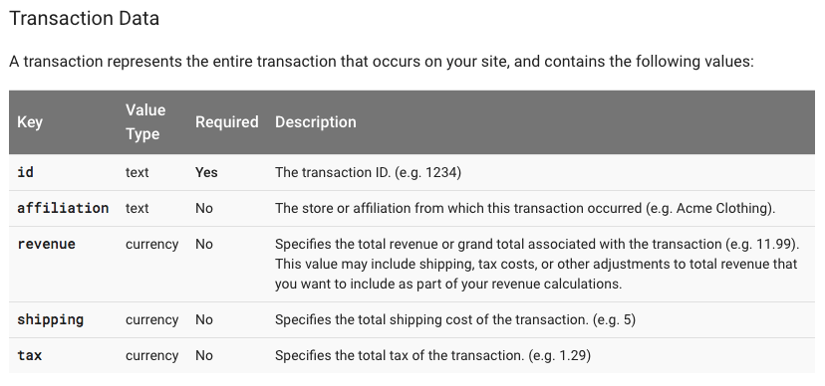This screenshot has height=386, width=825.
Task: Click the total shipping cost description
Action: [455, 319]
